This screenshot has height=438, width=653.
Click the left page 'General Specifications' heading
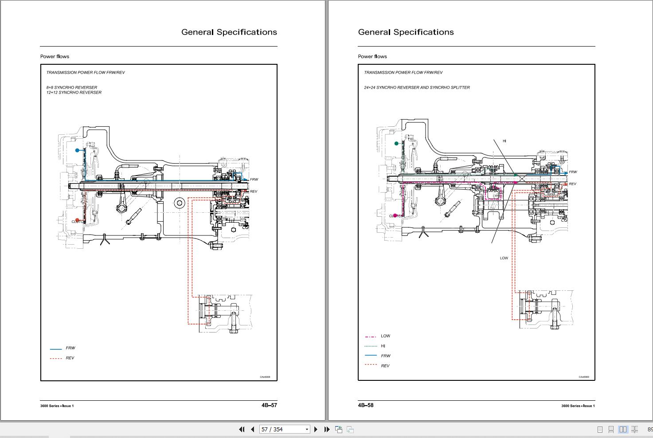point(229,32)
